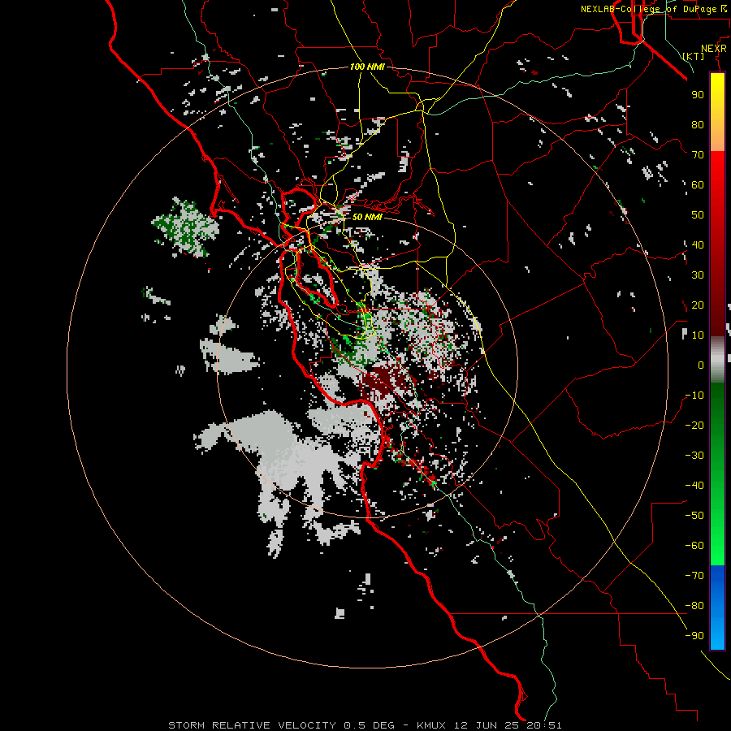Viewport: 731px width, 731px height.
Task: Click the positive 80 knot scale label
Action: pos(698,124)
